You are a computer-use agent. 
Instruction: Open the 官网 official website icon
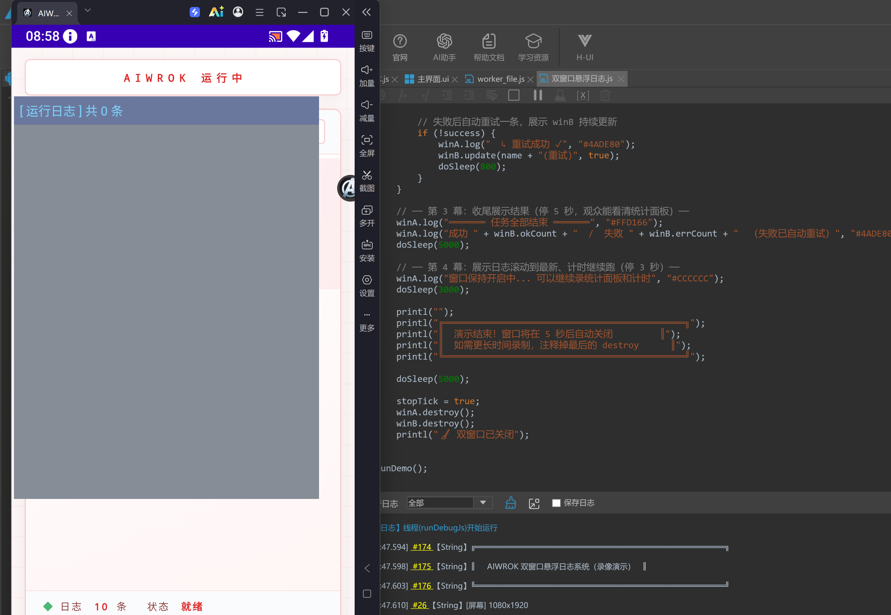click(x=400, y=48)
